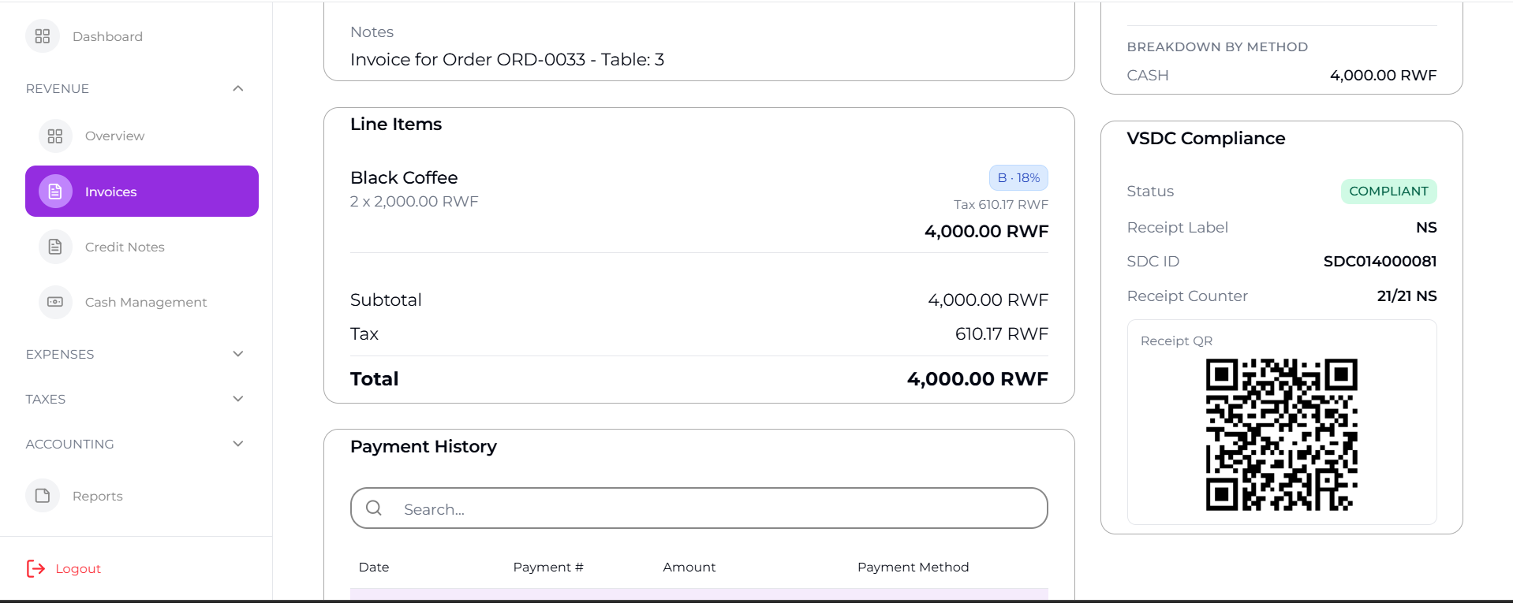1513x603 pixels.
Task: Click the Logout arrow icon
Action: pos(36,568)
